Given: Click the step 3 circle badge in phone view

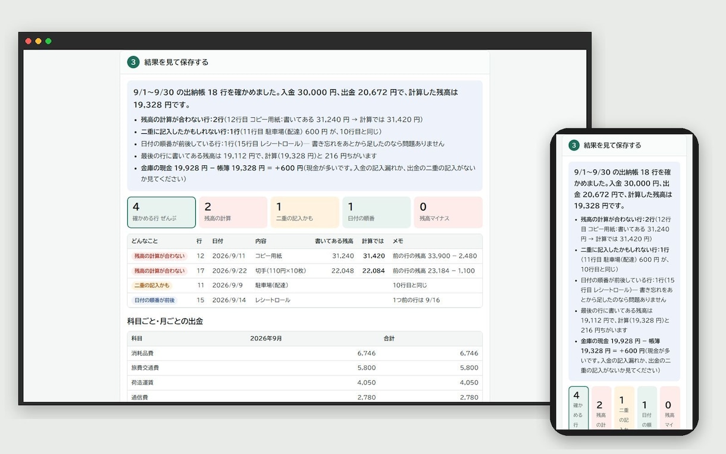Looking at the screenshot, I should (x=574, y=145).
